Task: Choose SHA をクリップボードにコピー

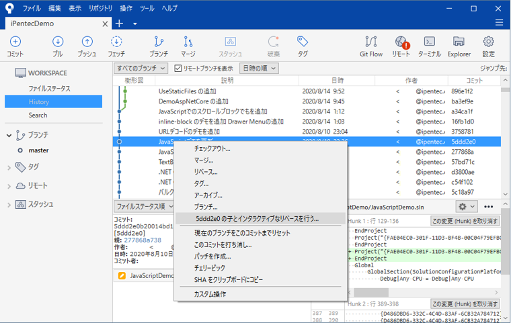Action: (261, 279)
